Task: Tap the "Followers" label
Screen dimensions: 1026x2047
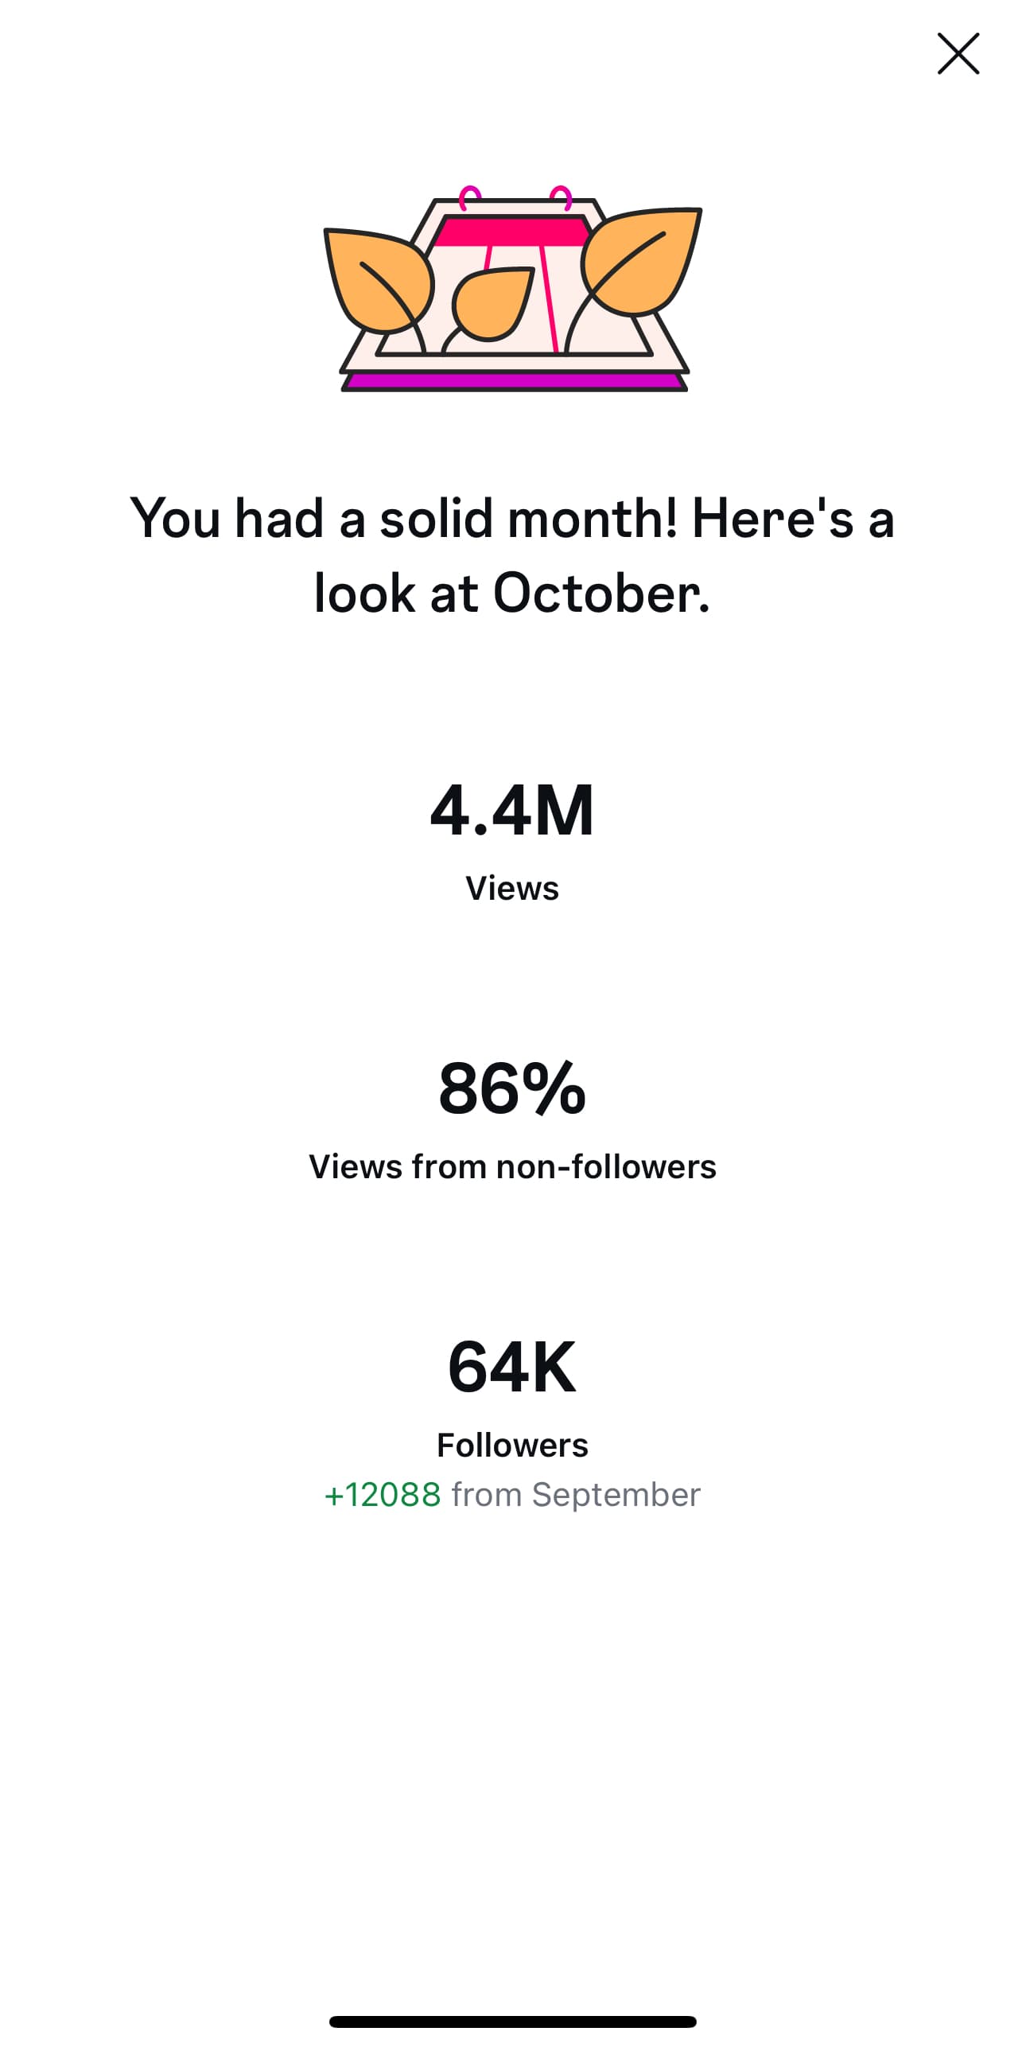Action: (x=512, y=1445)
